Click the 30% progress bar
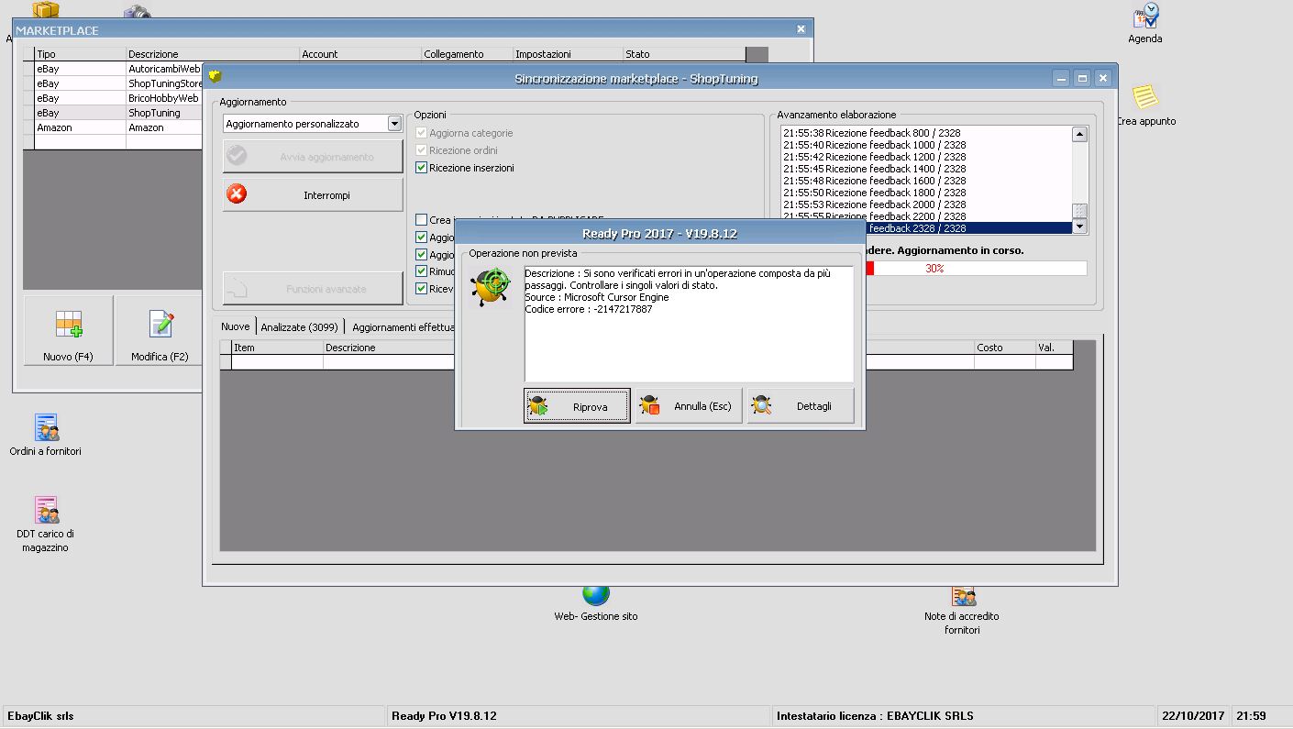 tap(977, 269)
